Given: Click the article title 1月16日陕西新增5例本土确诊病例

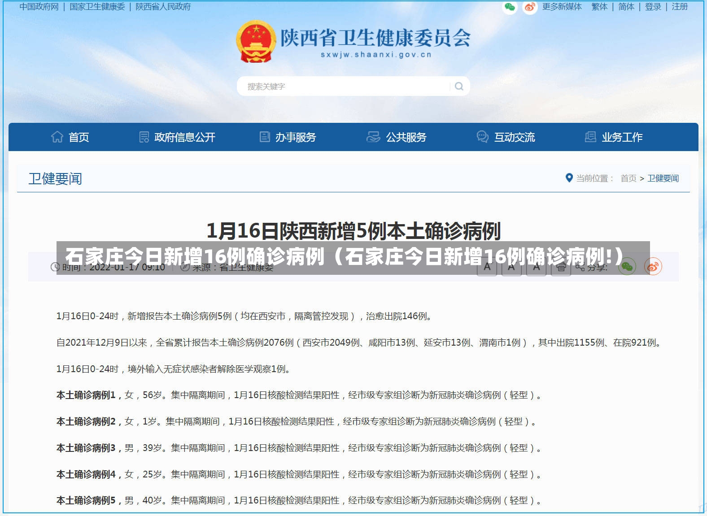Looking at the screenshot, I should pyautogui.click(x=353, y=231).
